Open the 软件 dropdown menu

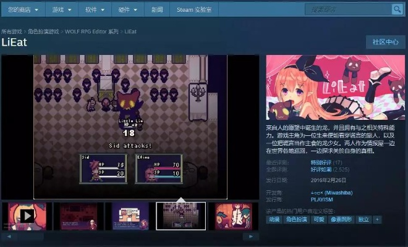[95, 10]
